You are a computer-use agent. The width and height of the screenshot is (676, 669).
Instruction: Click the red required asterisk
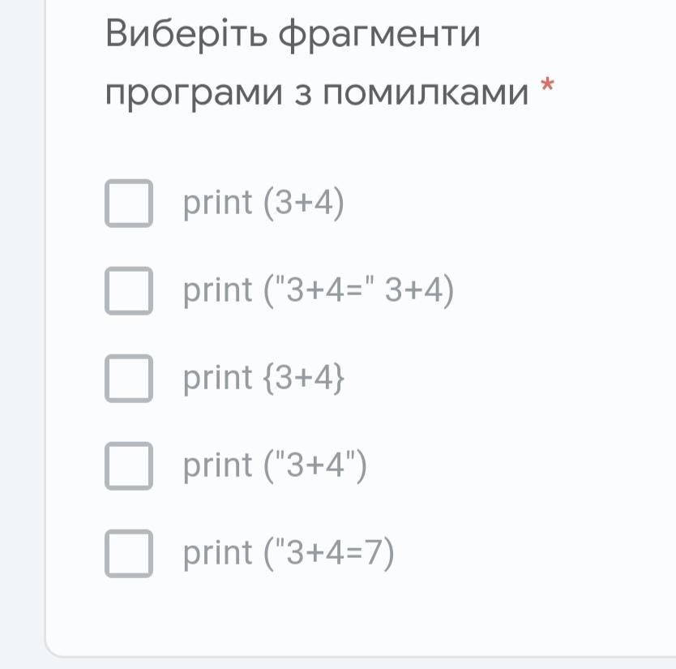click(x=547, y=84)
